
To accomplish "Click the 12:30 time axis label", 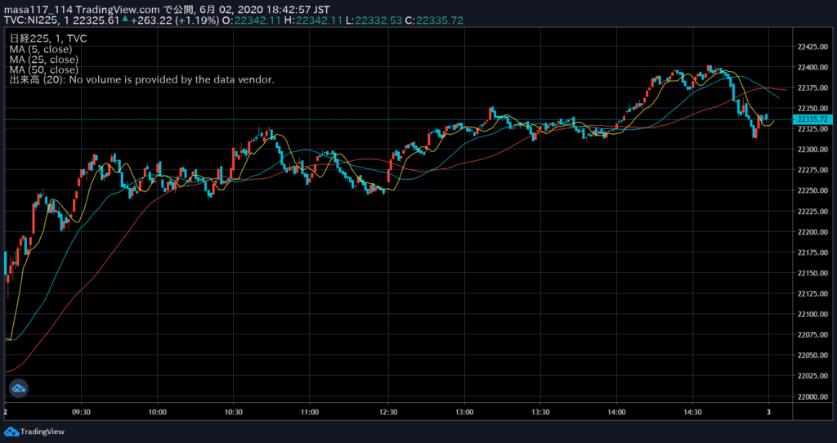I will click(388, 412).
